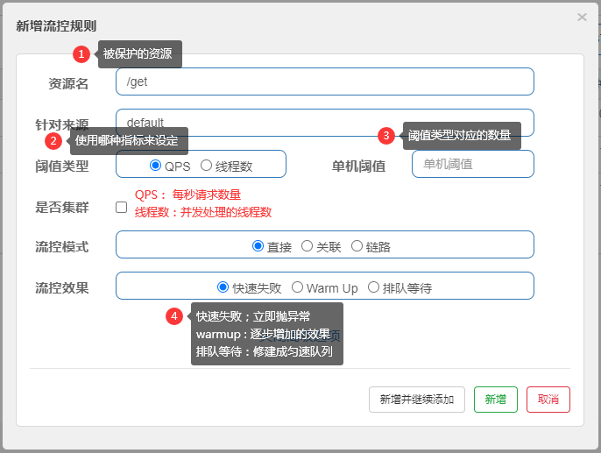
Task: Click the red 取消 button
Action: point(548,400)
